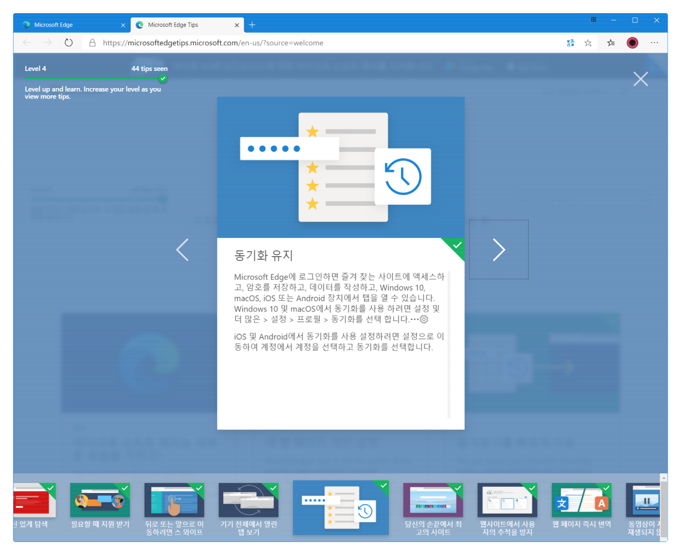Show the next tip with right chevron
This screenshot has height=555, width=681.
pos(499,250)
